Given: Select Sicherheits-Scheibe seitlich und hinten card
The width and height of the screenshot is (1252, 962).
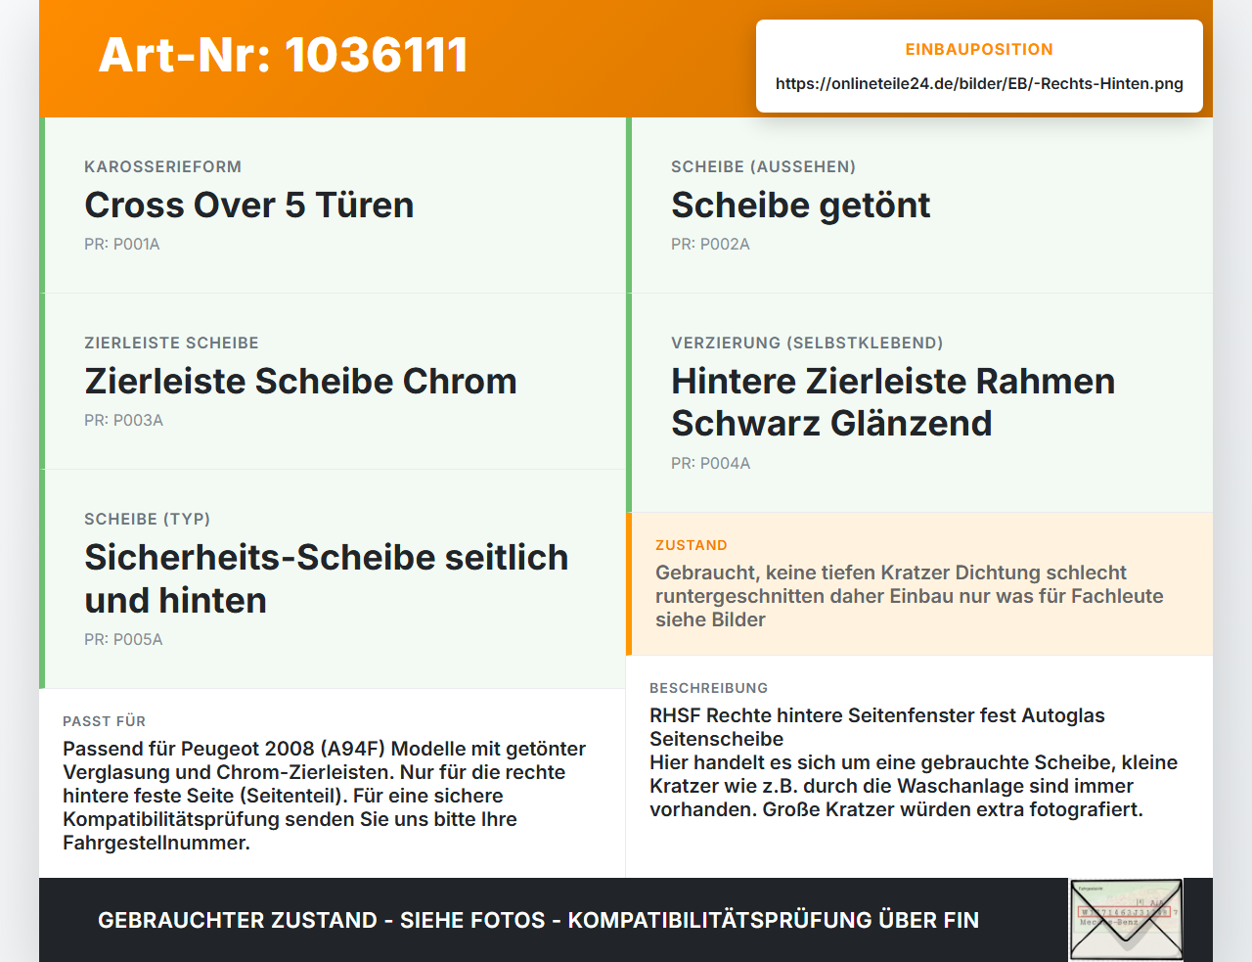Looking at the screenshot, I should click(333, 579).
